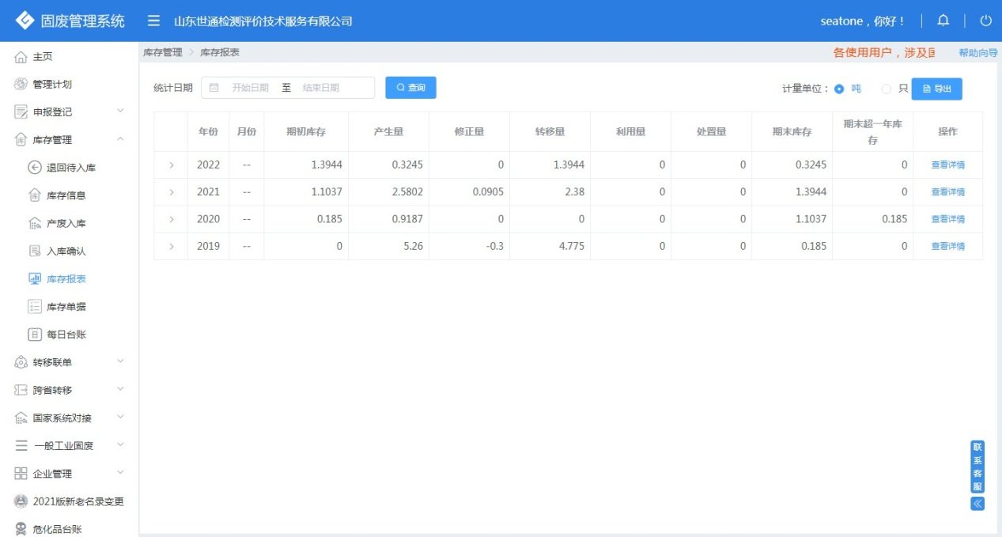Click the 退回待入库 sidebar icon
Image resolution: width=1002 pixels, height=537 pixels.
coord(35,168)
